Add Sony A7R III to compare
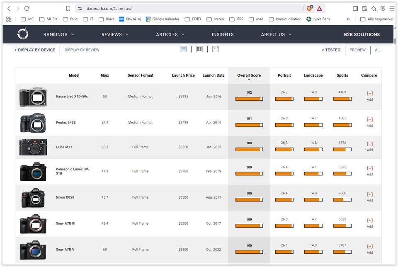Image resolution: width=398 pixels, height=267 pixels. [370, 223]
